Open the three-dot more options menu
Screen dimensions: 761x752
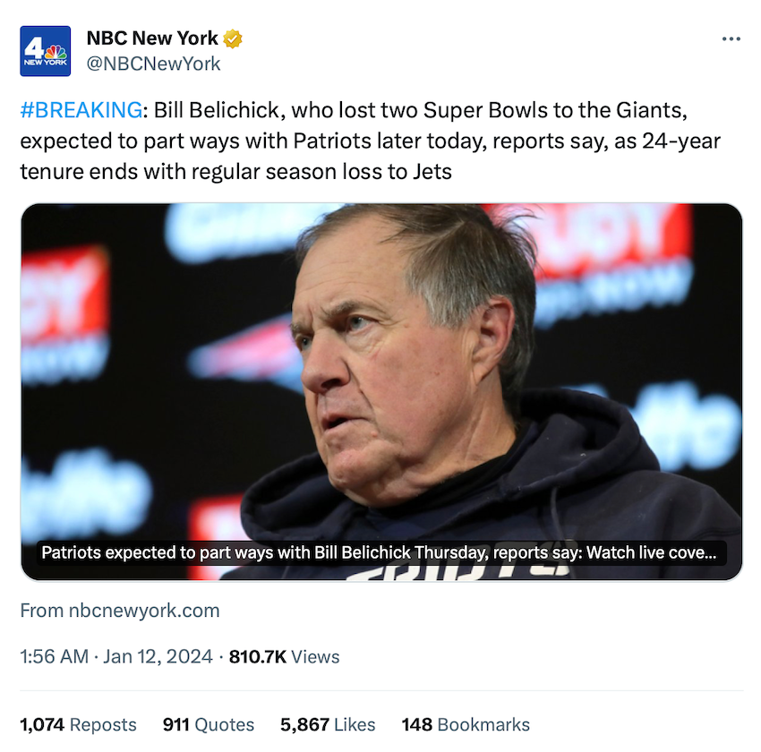click(x=731, y=39)
